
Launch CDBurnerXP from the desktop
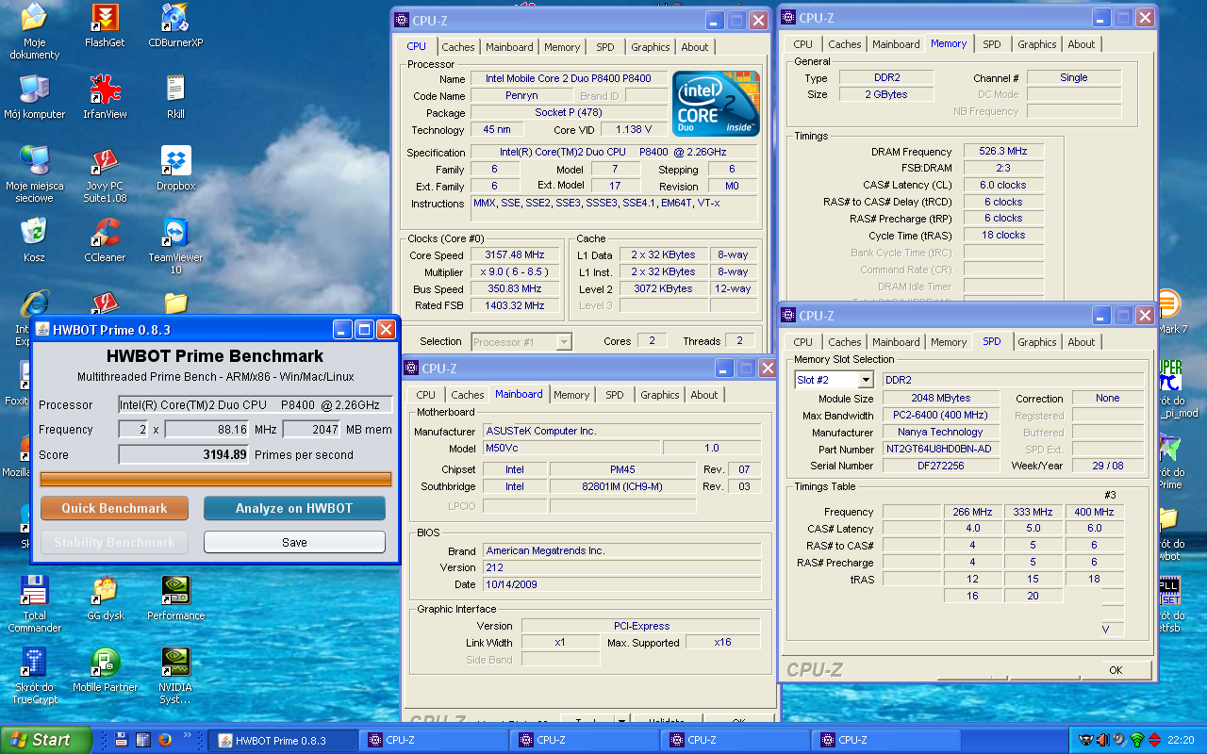click(x=175, y=26)
